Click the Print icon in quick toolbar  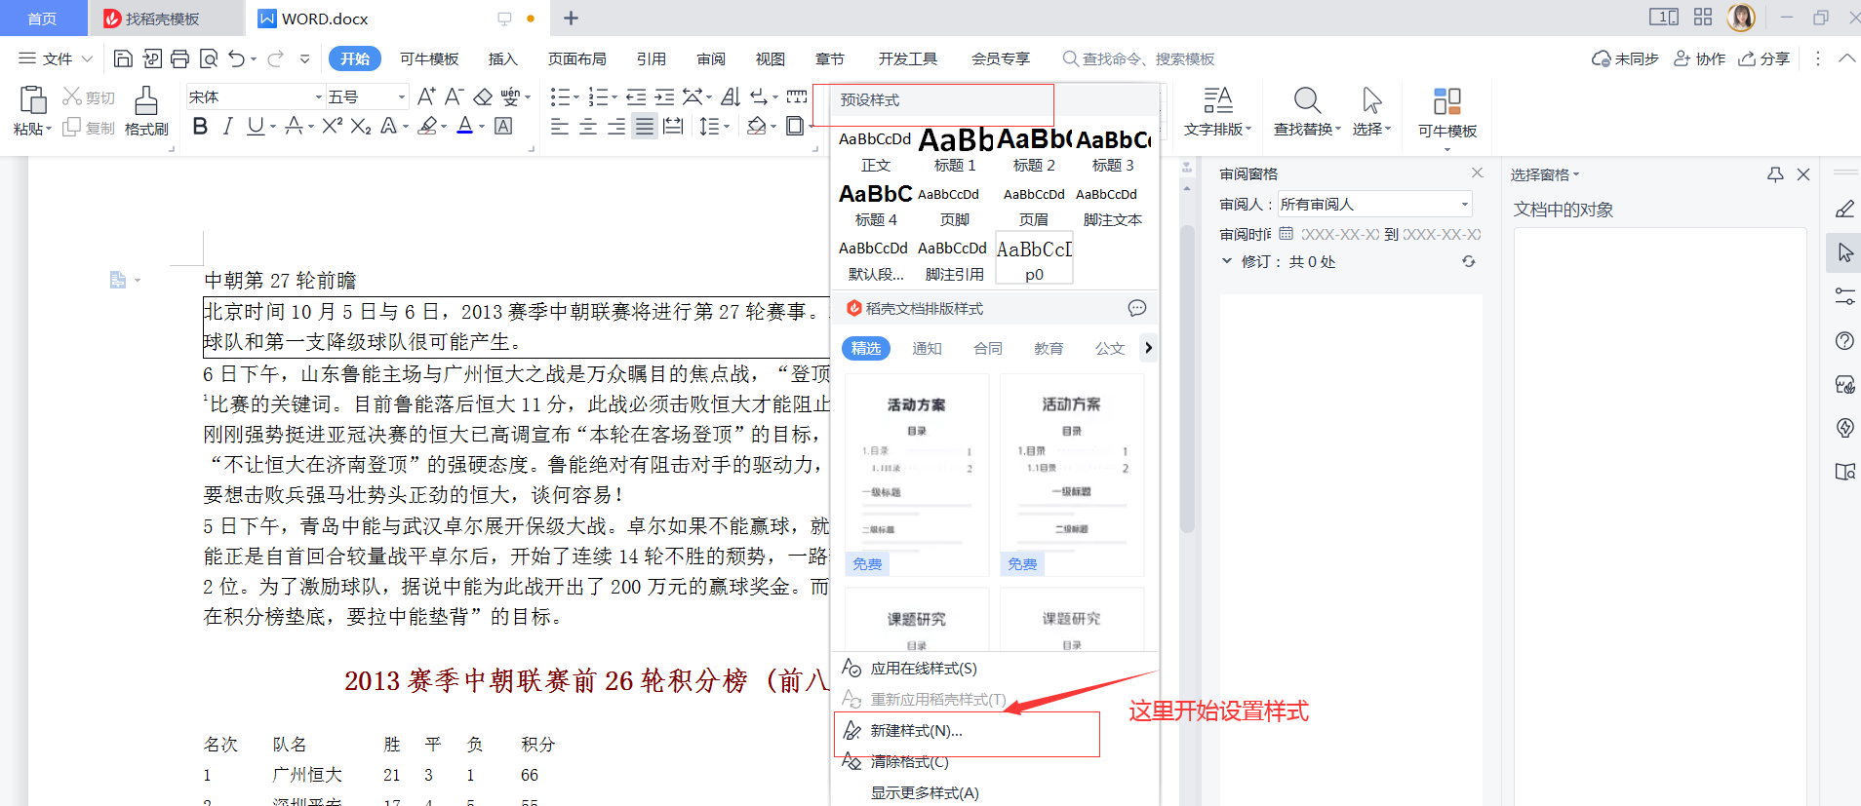pos(179,58)
